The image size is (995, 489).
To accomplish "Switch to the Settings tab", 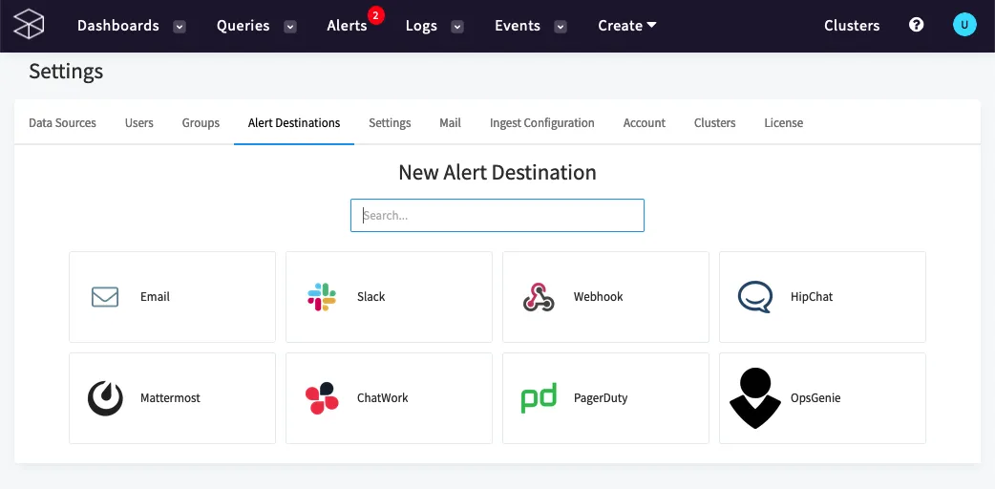I will point(390,122).
